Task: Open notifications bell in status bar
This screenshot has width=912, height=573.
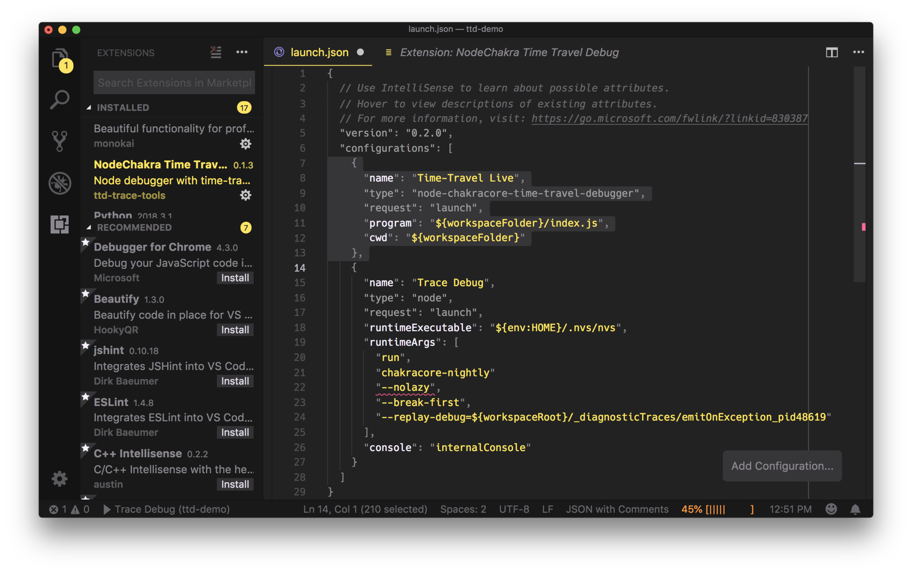Action: click(x=855, y=509)
